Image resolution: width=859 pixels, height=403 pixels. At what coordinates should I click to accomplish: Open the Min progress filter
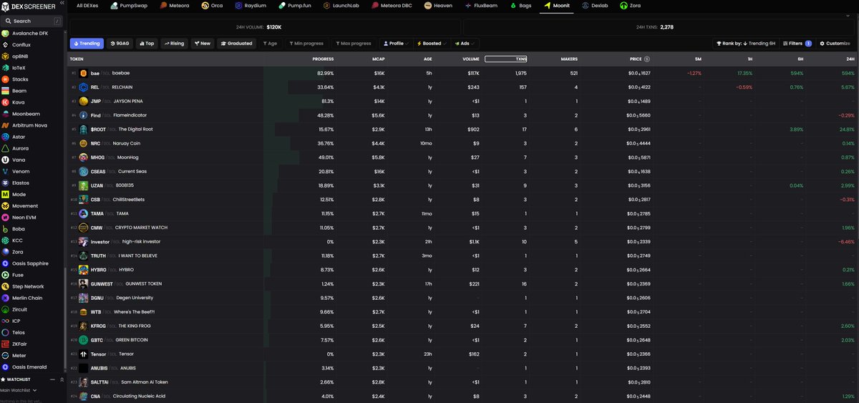(306, 43)
